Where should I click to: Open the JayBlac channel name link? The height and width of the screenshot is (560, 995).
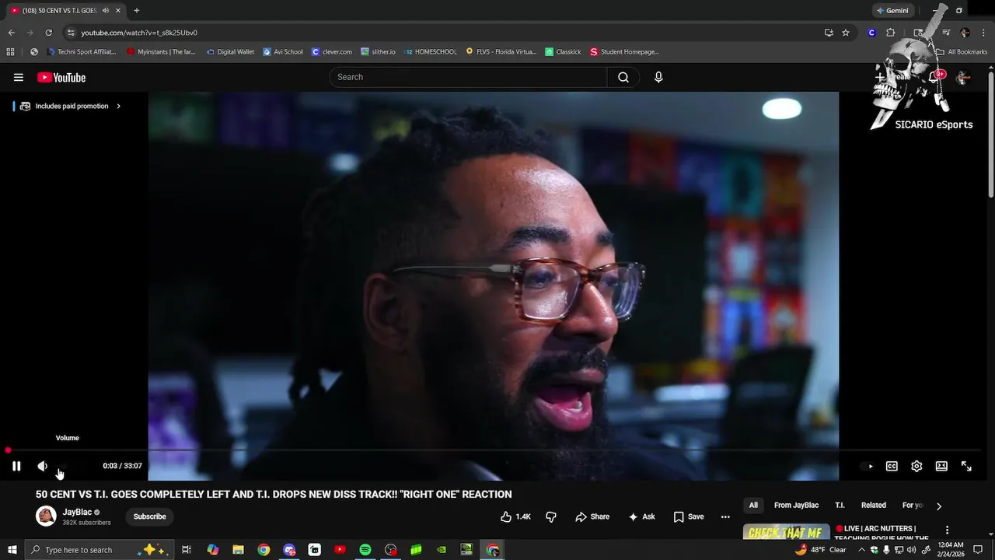pos(77,512)
